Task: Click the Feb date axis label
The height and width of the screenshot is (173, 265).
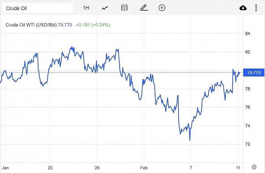Action: pos(143,167)
